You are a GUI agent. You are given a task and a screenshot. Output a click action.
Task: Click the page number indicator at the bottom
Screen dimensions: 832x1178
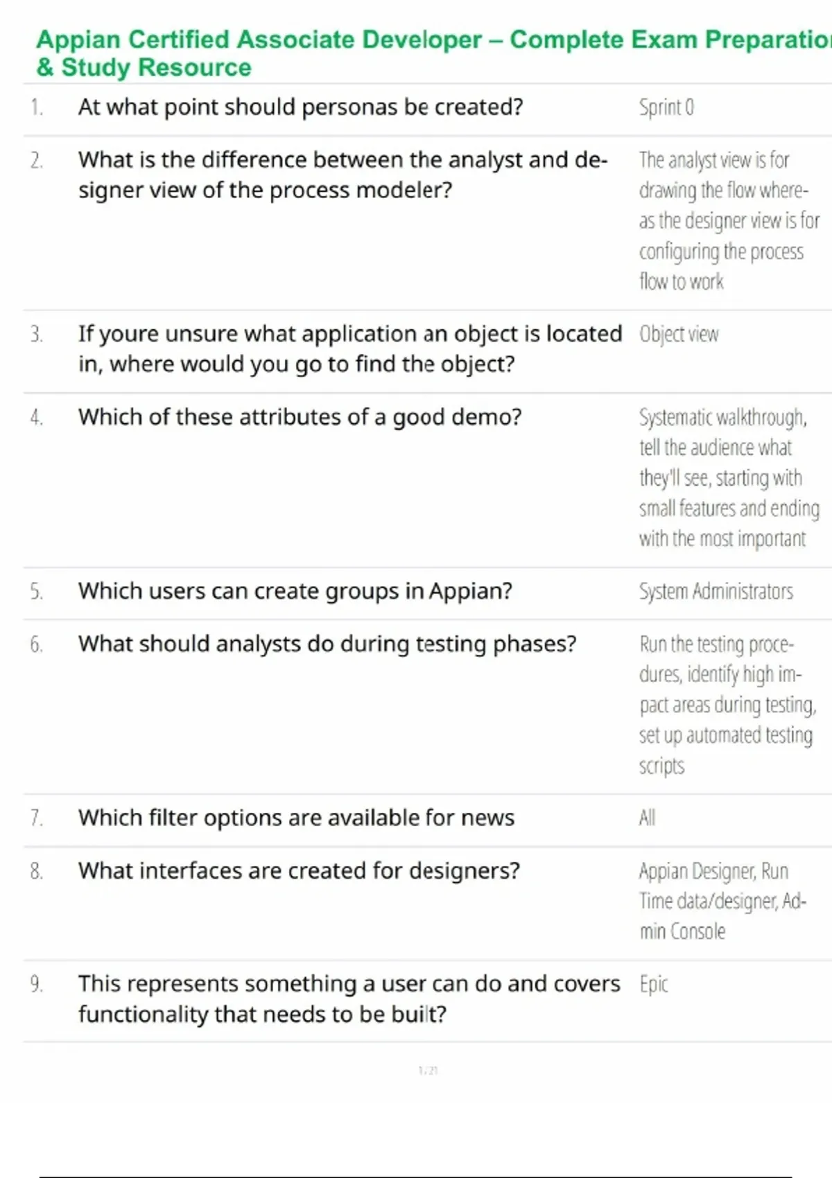428,1071
